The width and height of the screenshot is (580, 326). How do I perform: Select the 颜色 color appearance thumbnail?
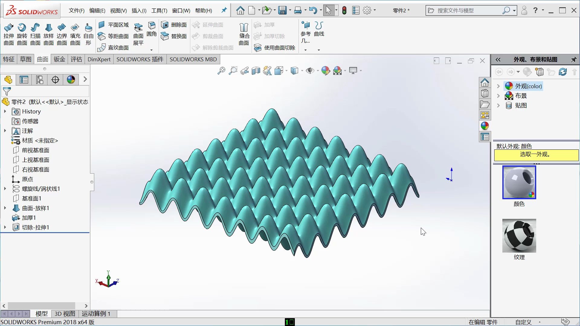[519, 182]
